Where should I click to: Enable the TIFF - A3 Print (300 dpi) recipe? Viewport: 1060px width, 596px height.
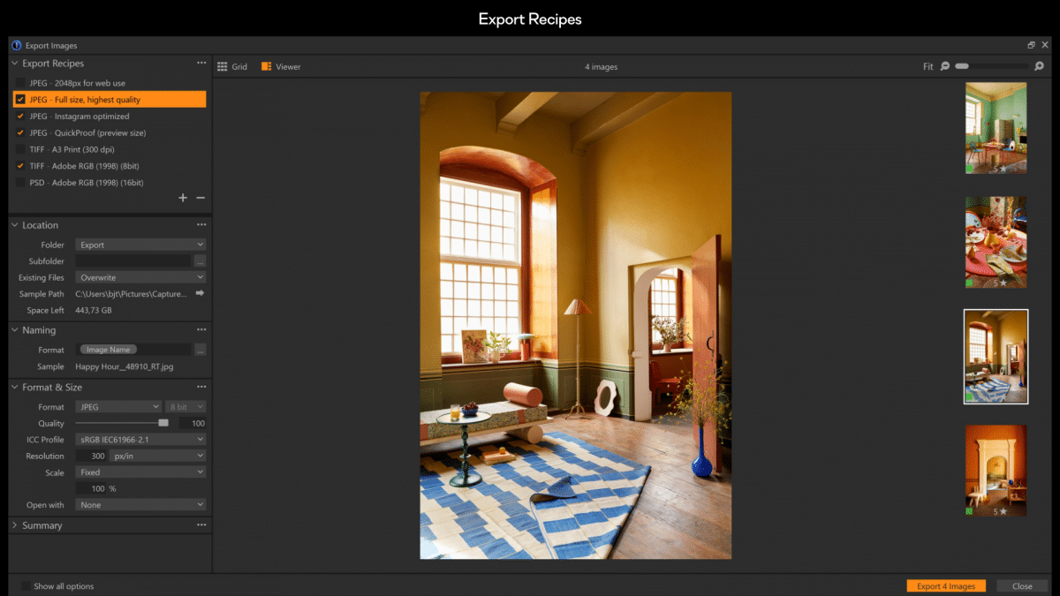pos(19,149)
